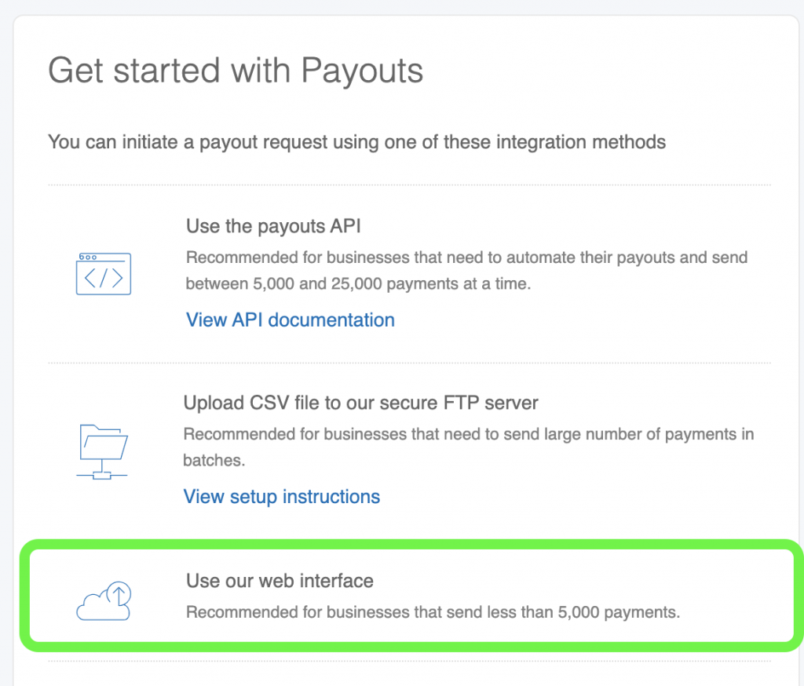Click 'Recommended for businesses that need to automate' text
Screen dimensions: 804x686
click(x=466, y=257)
